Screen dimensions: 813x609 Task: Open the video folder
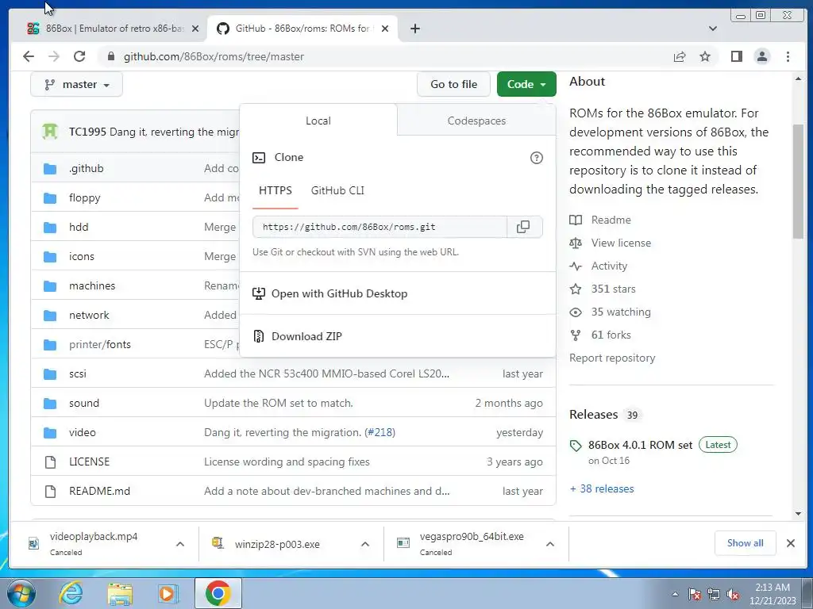[x=82, y=432]
